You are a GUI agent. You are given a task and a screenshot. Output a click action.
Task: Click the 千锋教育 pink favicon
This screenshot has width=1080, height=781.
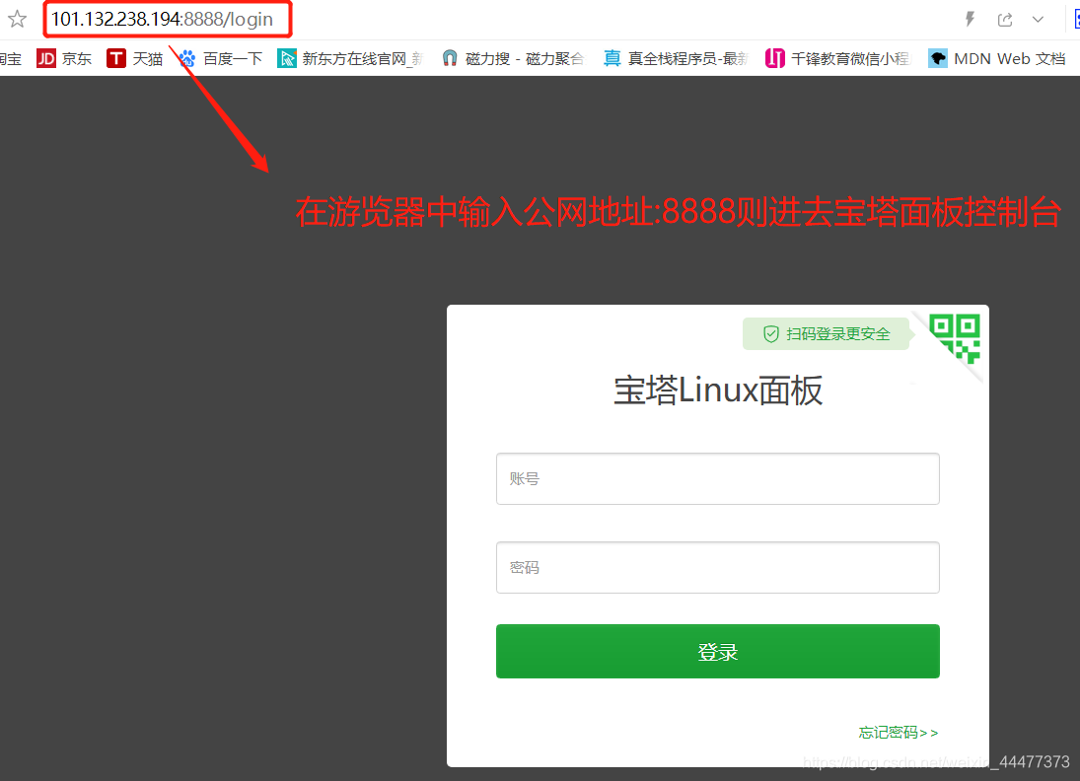pos(775,58)
